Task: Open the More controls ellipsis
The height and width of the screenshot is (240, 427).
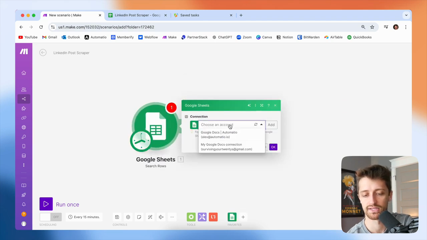Action: click(172, 217)
